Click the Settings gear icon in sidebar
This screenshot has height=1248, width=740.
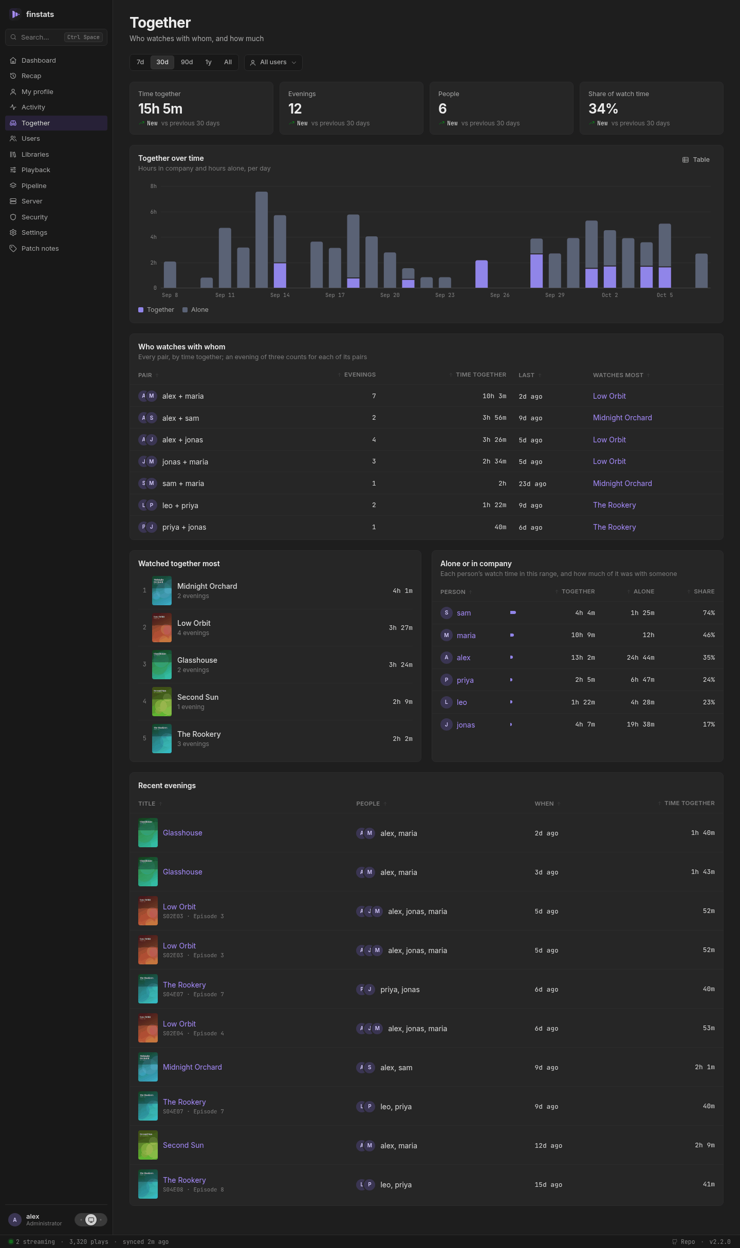[x=13, y=233]
